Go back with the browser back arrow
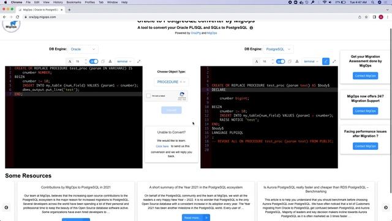The image size is (392, 221). tap(4, 17)
